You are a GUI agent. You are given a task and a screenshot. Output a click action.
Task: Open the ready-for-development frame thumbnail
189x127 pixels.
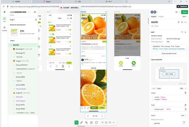(14, 32)
